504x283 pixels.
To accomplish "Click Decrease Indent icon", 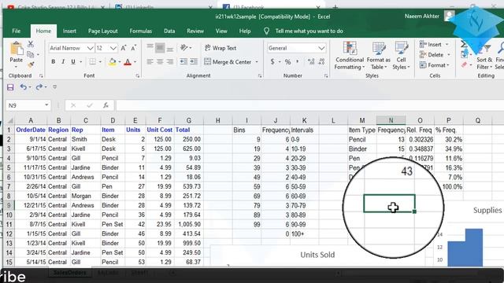I will tap(183, 61).
